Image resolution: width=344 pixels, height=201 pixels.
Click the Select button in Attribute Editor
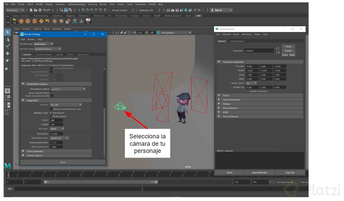[x=230, y=173]
